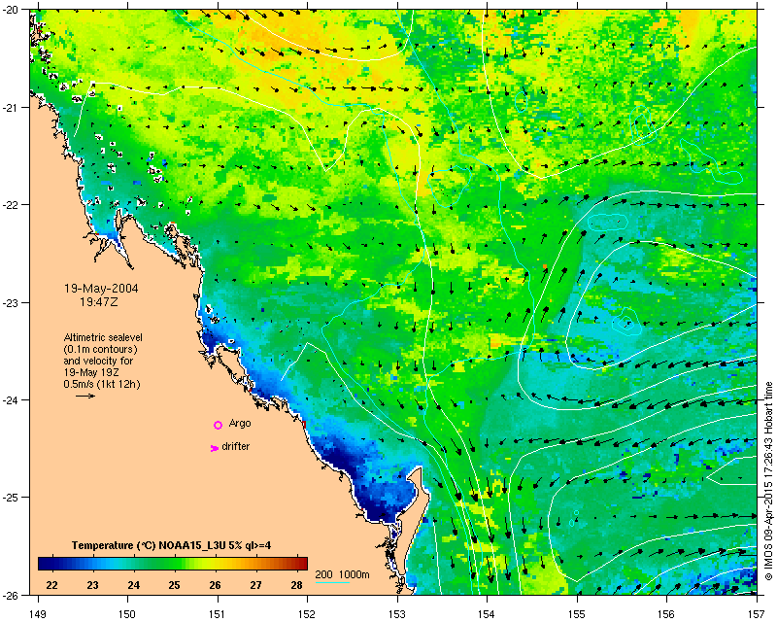Click the '26' colorbar tick label
The width and height of the screenshot is (777, 622).
(x=215, y=585)
